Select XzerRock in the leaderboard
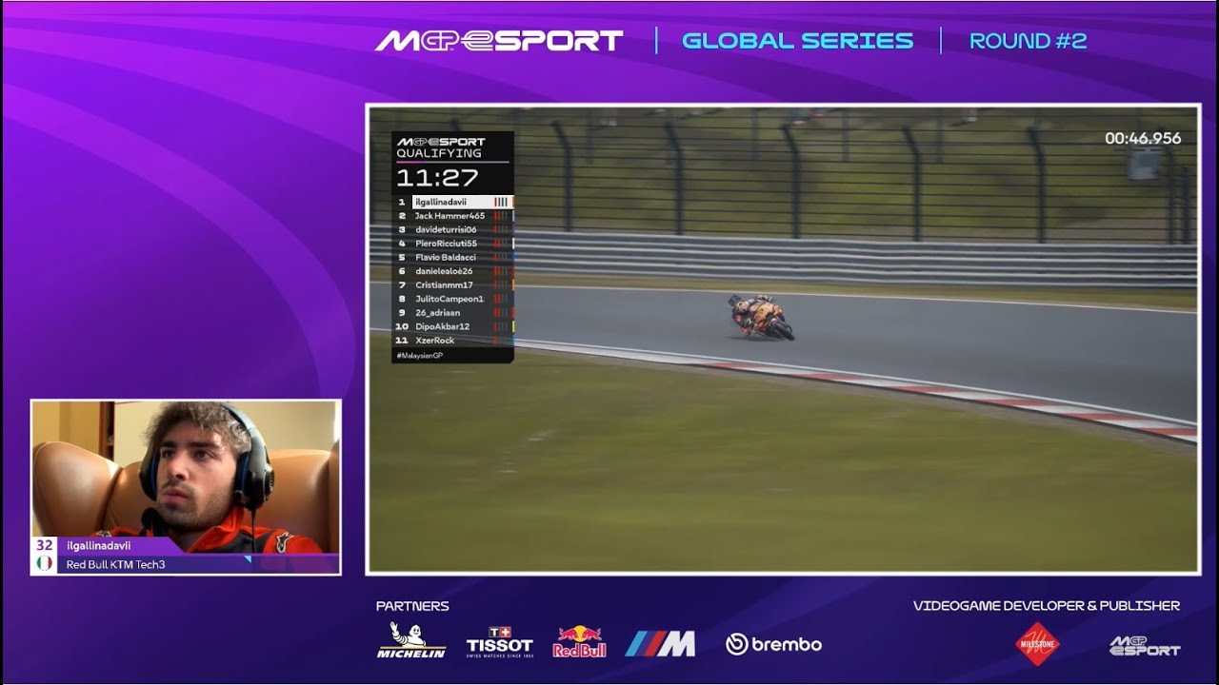 [453, 340]
